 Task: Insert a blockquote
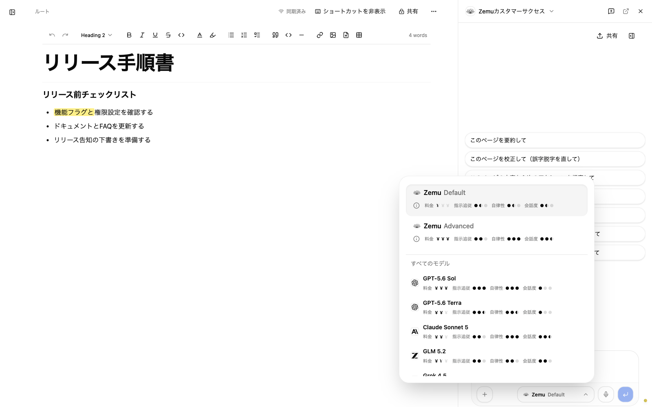(x=275, y=35)
